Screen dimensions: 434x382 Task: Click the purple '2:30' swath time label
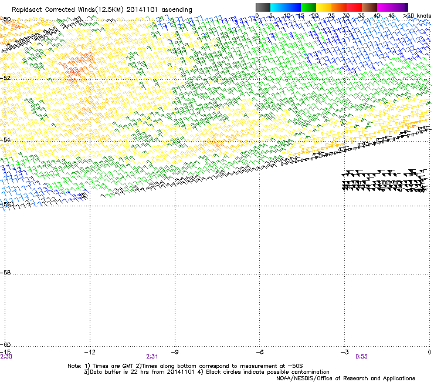[6, 357]
